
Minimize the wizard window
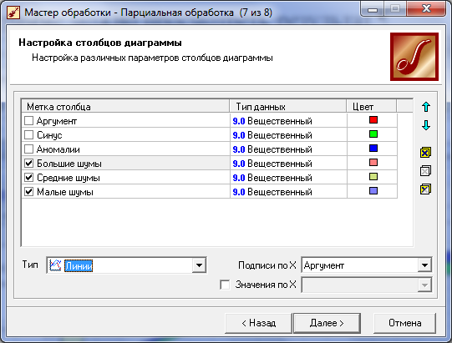pos(373,9)
